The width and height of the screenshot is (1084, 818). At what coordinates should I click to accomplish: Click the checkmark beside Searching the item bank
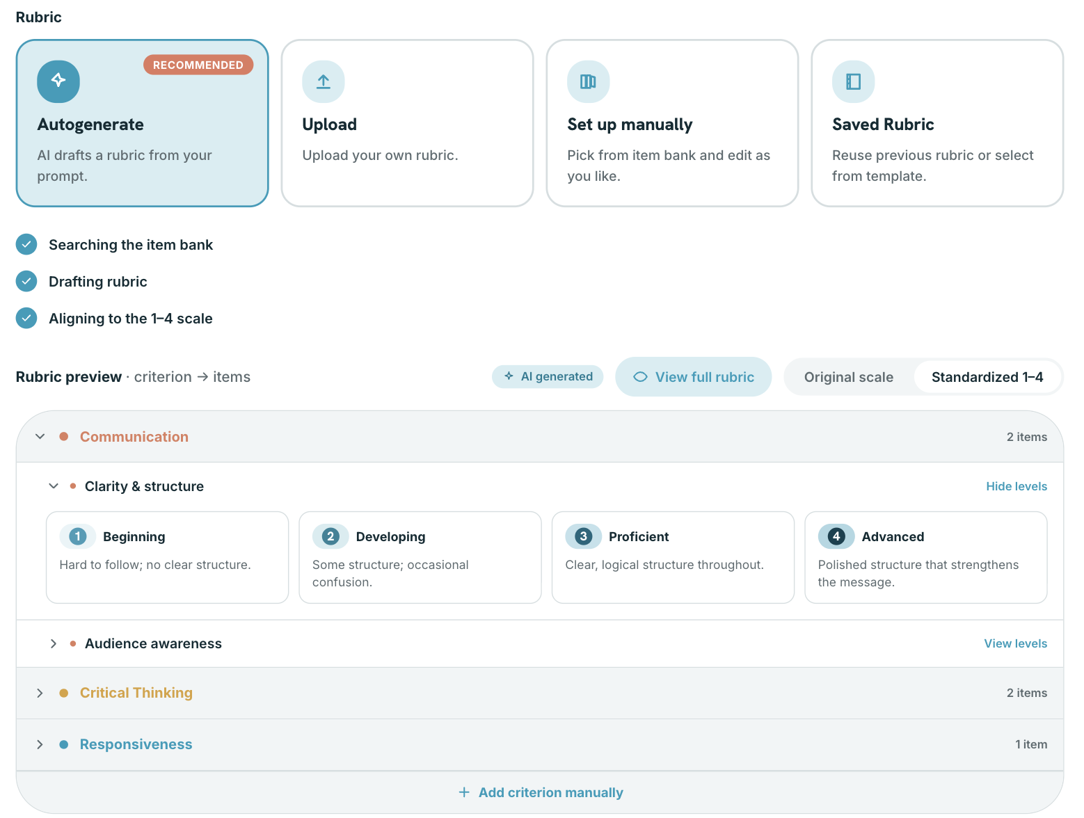(26, 244)
